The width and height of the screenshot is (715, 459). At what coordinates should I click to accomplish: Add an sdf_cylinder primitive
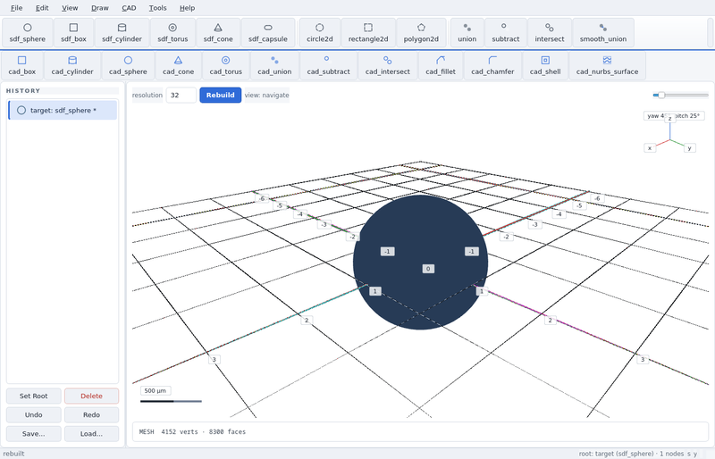(122, 33)
